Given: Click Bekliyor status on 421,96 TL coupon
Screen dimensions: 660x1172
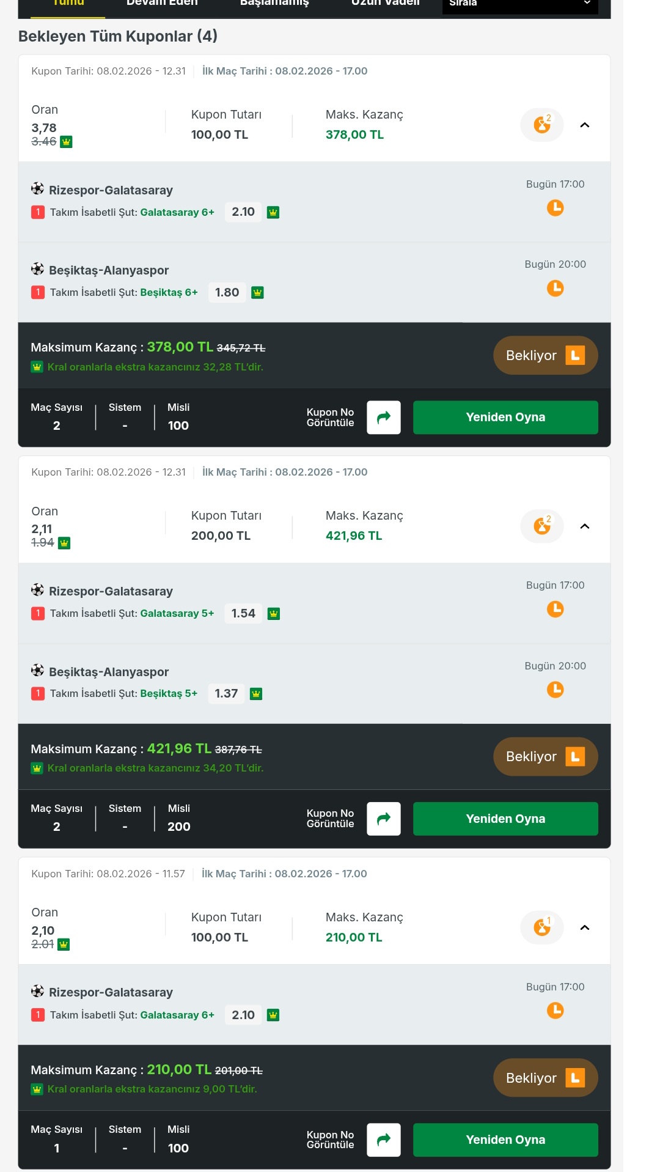Looking at the screenshot, I should click(x=545, y=756).
